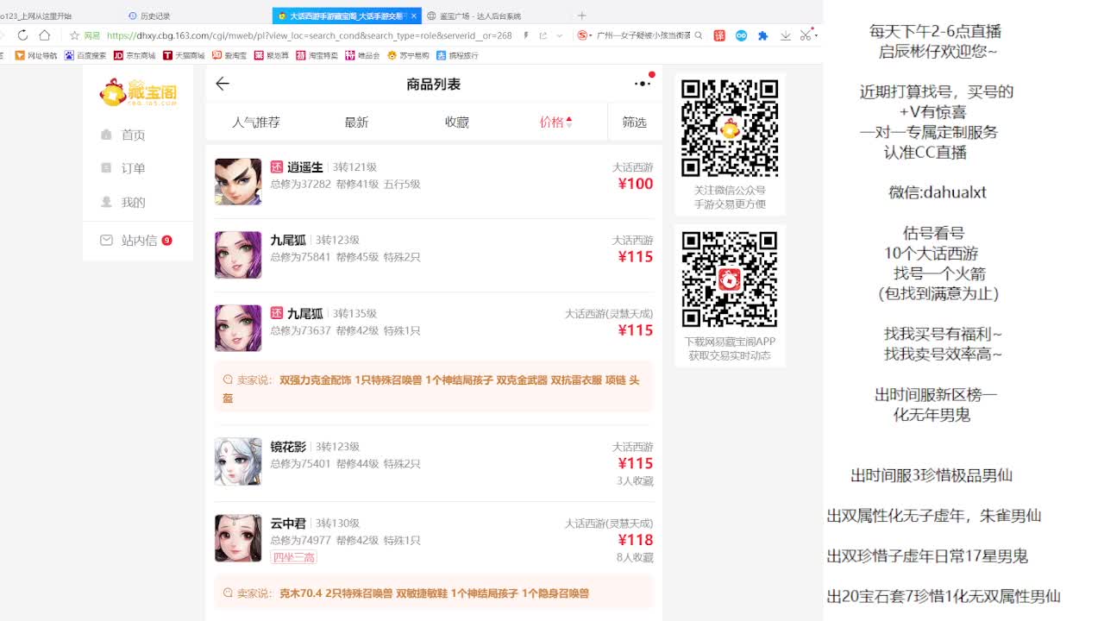Image resolution: width=1104 pixels, height=621 pixels.
Task: Open the 网址导航 bookmark
Action: point(36,55)
